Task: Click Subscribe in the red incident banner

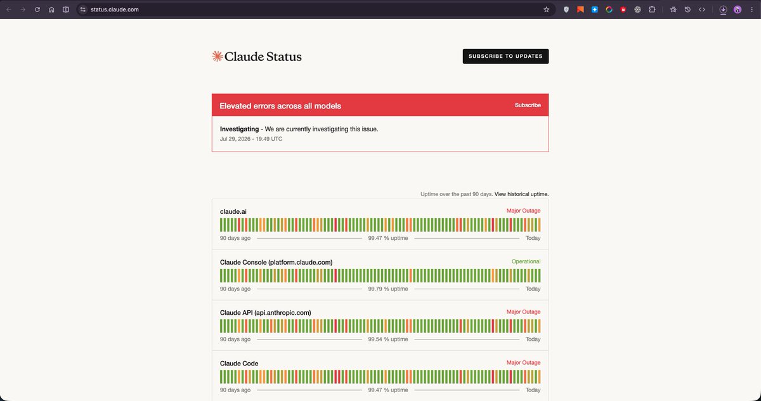Action: coord(528,105)
